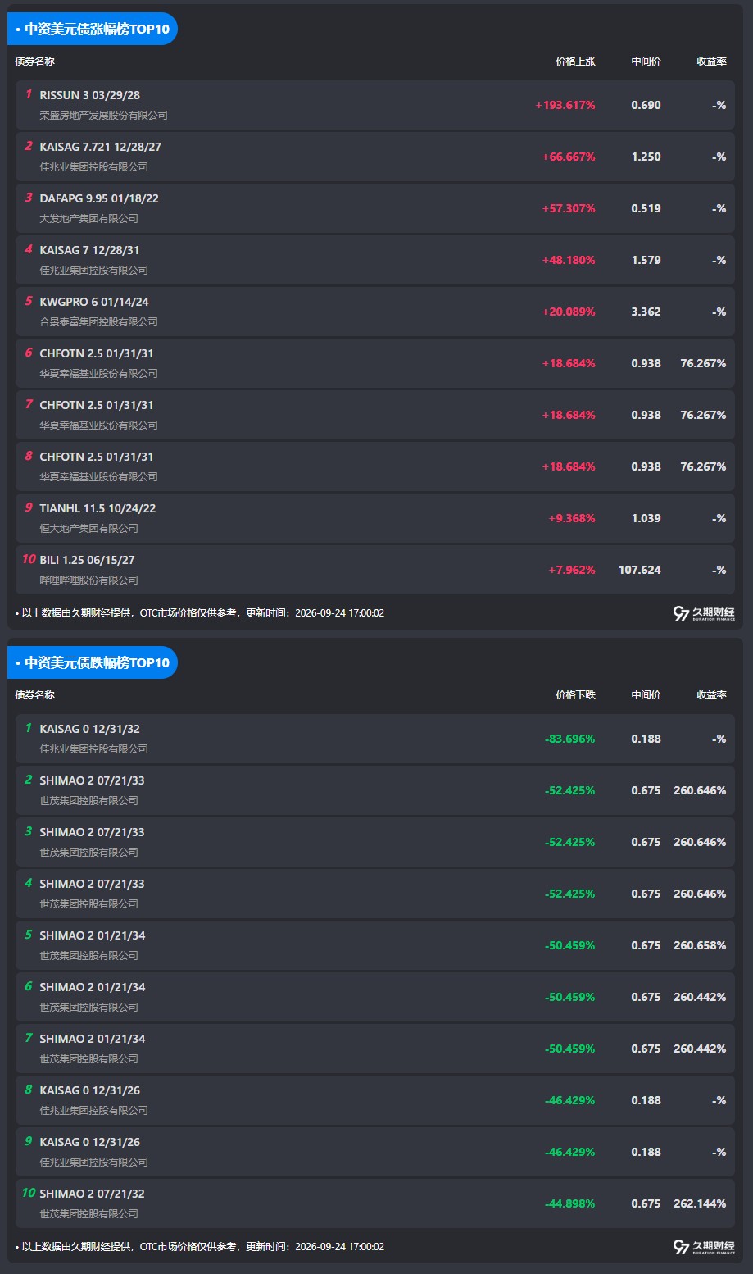
Task: Select the +193.617% price change value
Action: (565, 105)
